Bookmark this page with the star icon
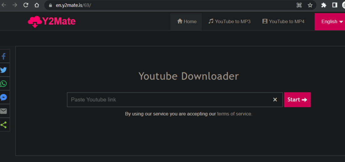This screenshot has width=345, height=162. pos(310,5)
